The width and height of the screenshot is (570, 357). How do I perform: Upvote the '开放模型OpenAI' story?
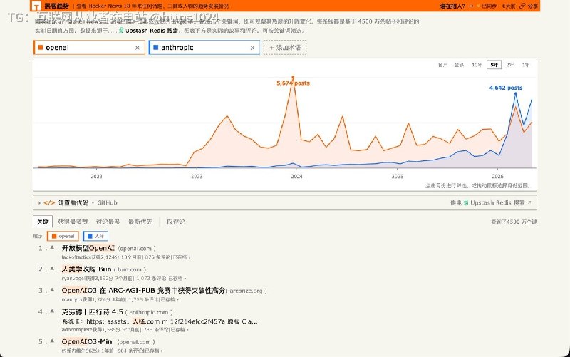click(52, 247)
